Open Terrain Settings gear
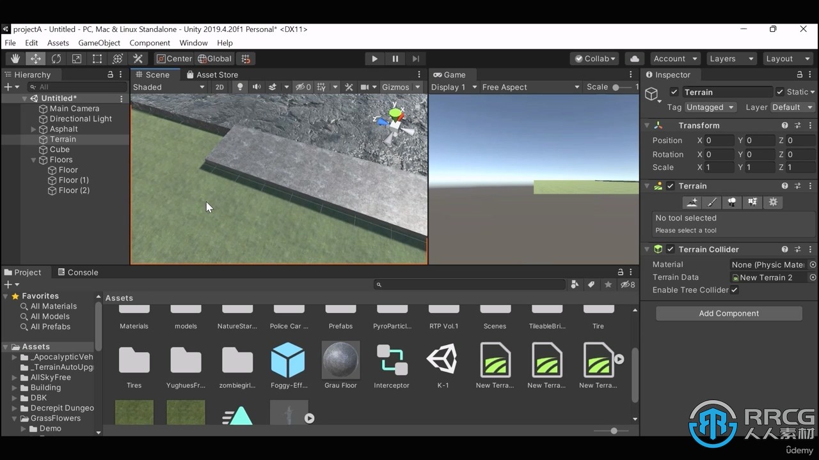The height and width of the screenshot is (460, 819). [773, 202]
